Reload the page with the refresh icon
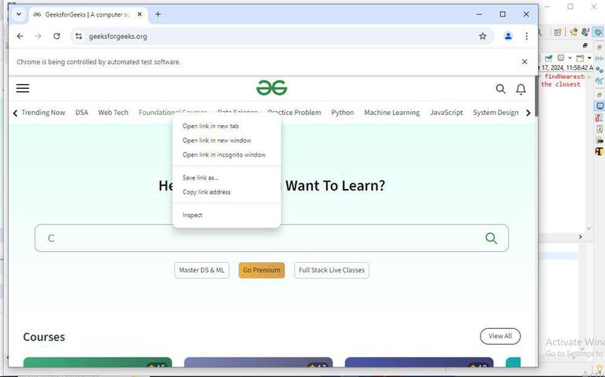605x377 pixels. [x=57, y=36]
